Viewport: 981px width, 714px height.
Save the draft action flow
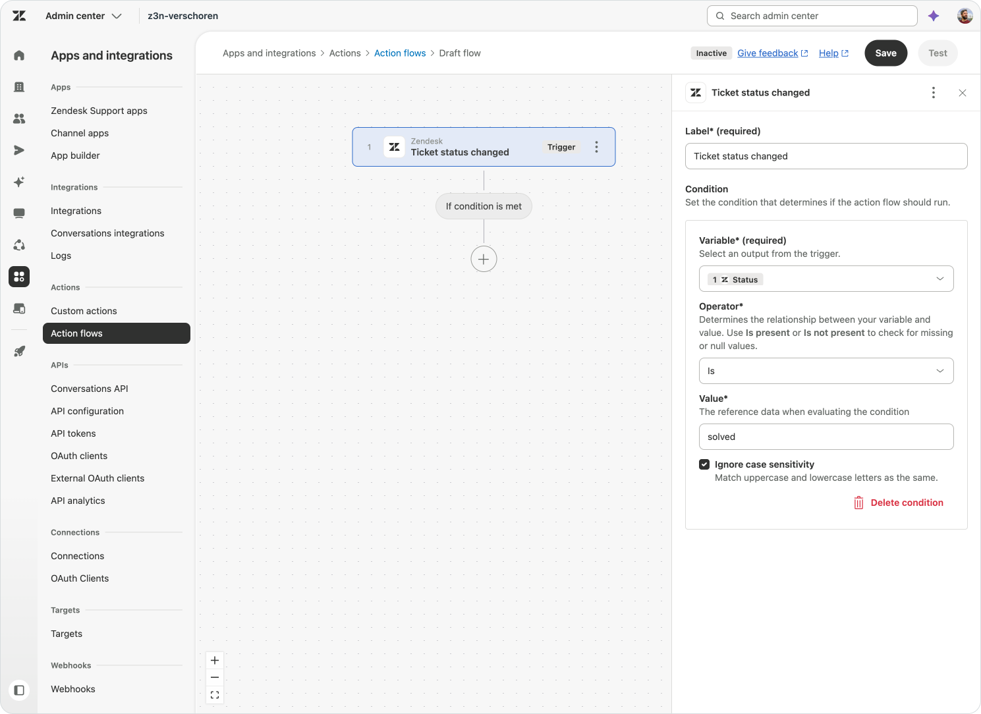point(885,53)
